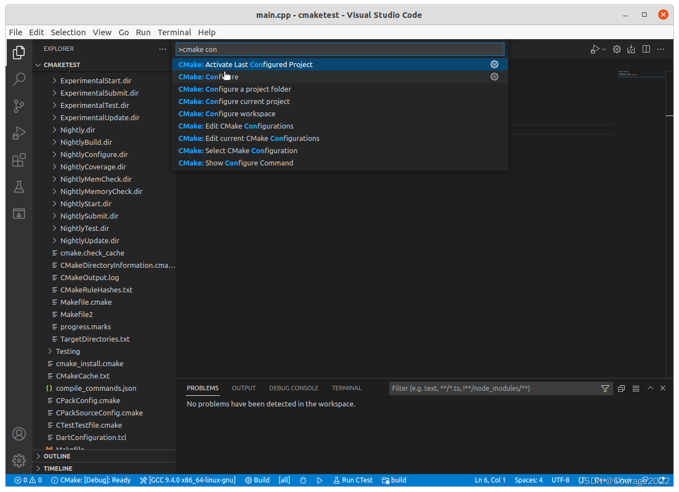Run CMake: Configure workspace command
The width and height of the screenshot is (679, 492).
[x=340, y=113]
